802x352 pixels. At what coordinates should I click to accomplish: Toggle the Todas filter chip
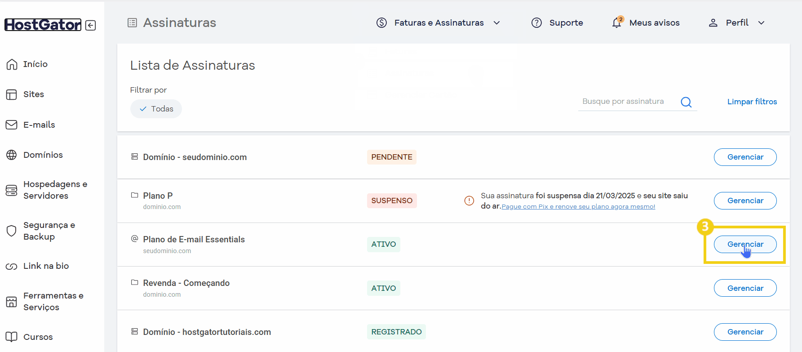(x=156, y=109)
